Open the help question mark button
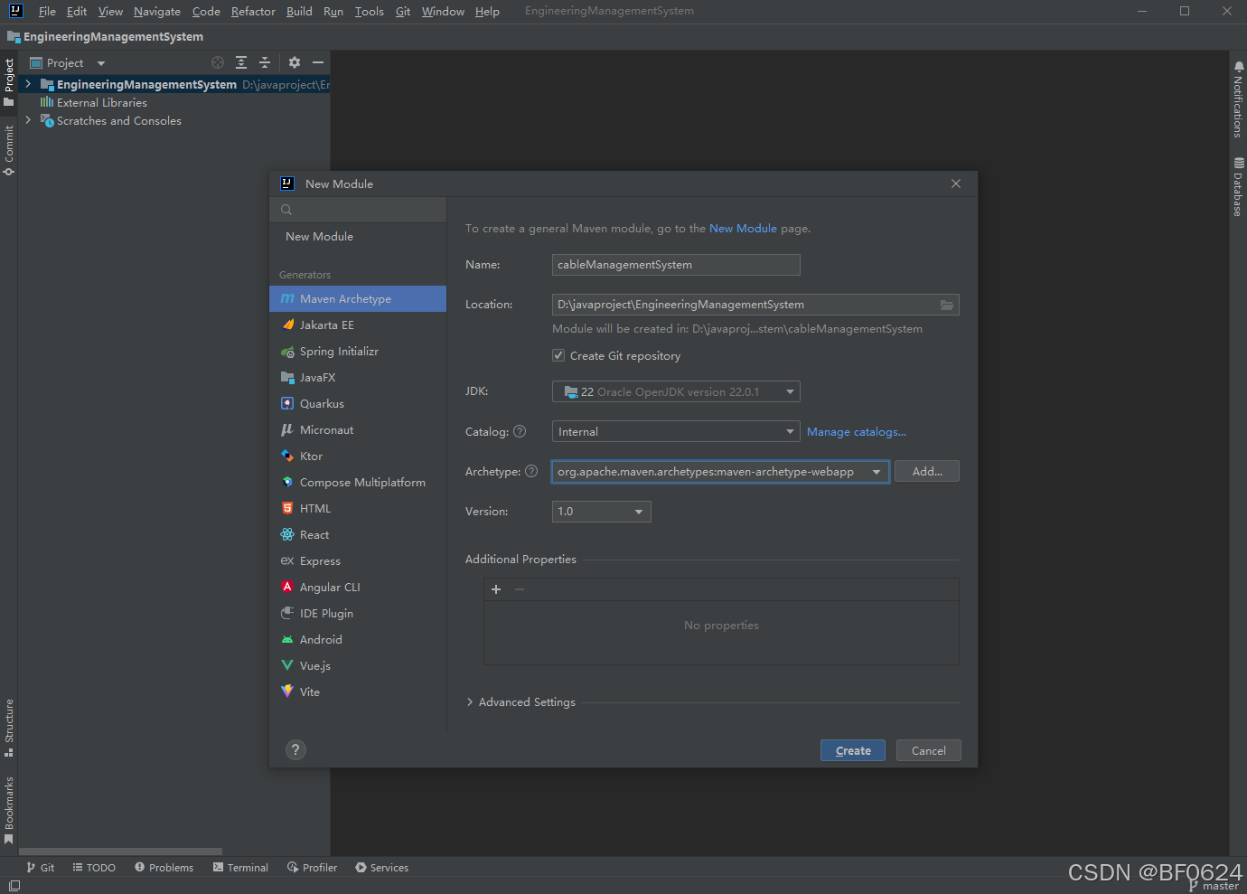The width and height of the screenshot is (1247, 894). tap(295, 749)
